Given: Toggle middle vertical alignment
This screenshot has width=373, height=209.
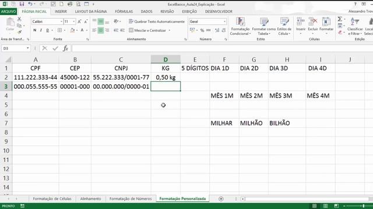Looking at the screenshot, I should pyautogui.click(x=101, y=21).
